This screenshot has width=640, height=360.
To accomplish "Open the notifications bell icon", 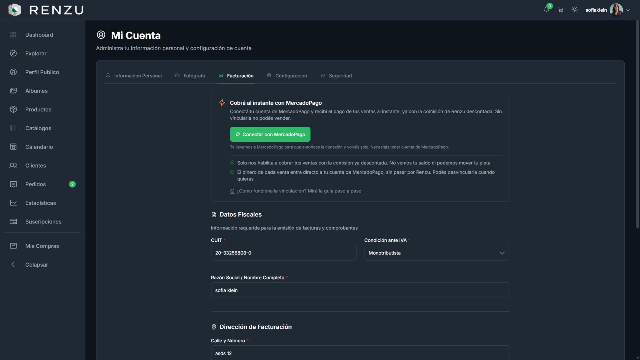I will tap(546, 10).
